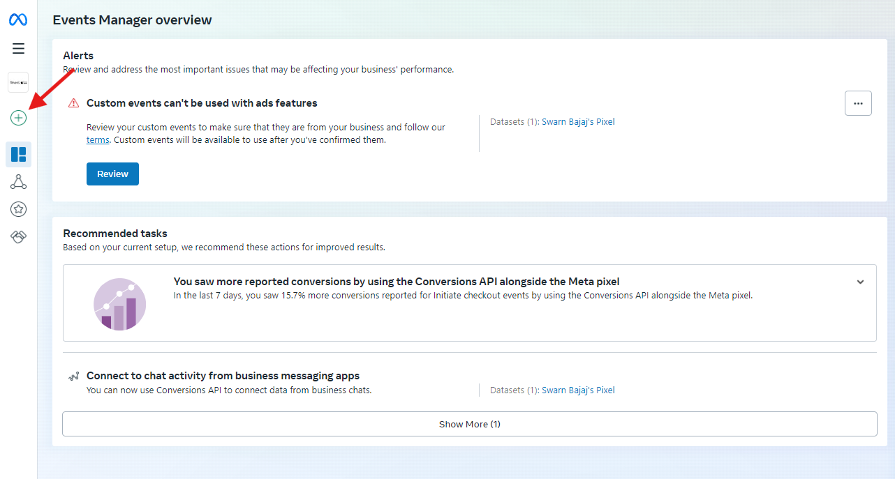
Task: Open the terms hyperlink
Action: click(98, 139)
